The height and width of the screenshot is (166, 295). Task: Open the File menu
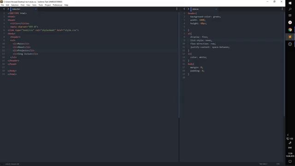2,5
